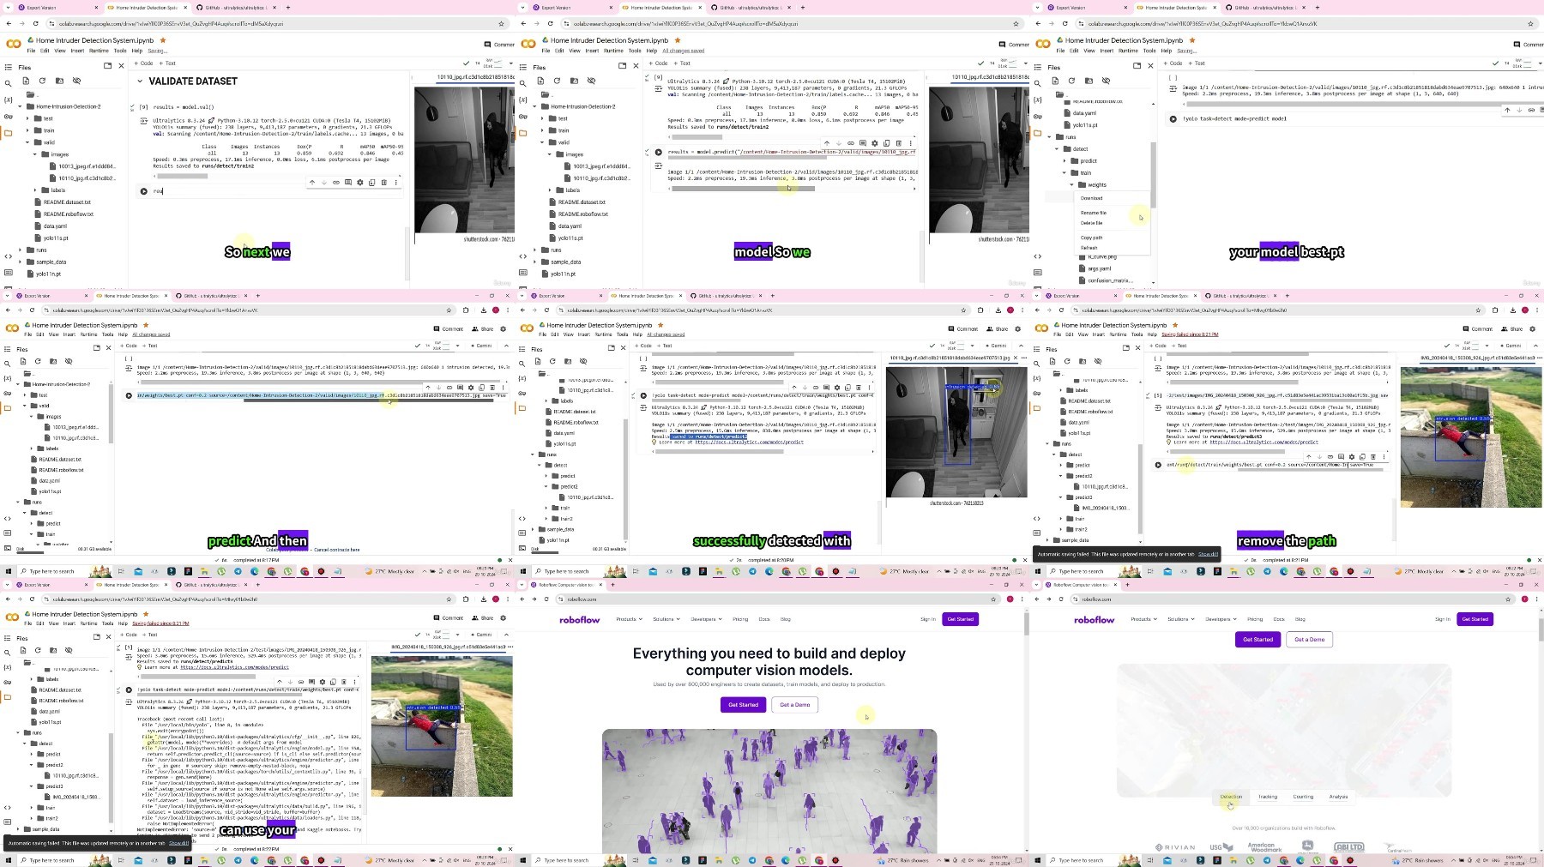Choose Refresh in the file context menu
The height and width of the screenshot is (867, 1544).
pos(1089,248)
